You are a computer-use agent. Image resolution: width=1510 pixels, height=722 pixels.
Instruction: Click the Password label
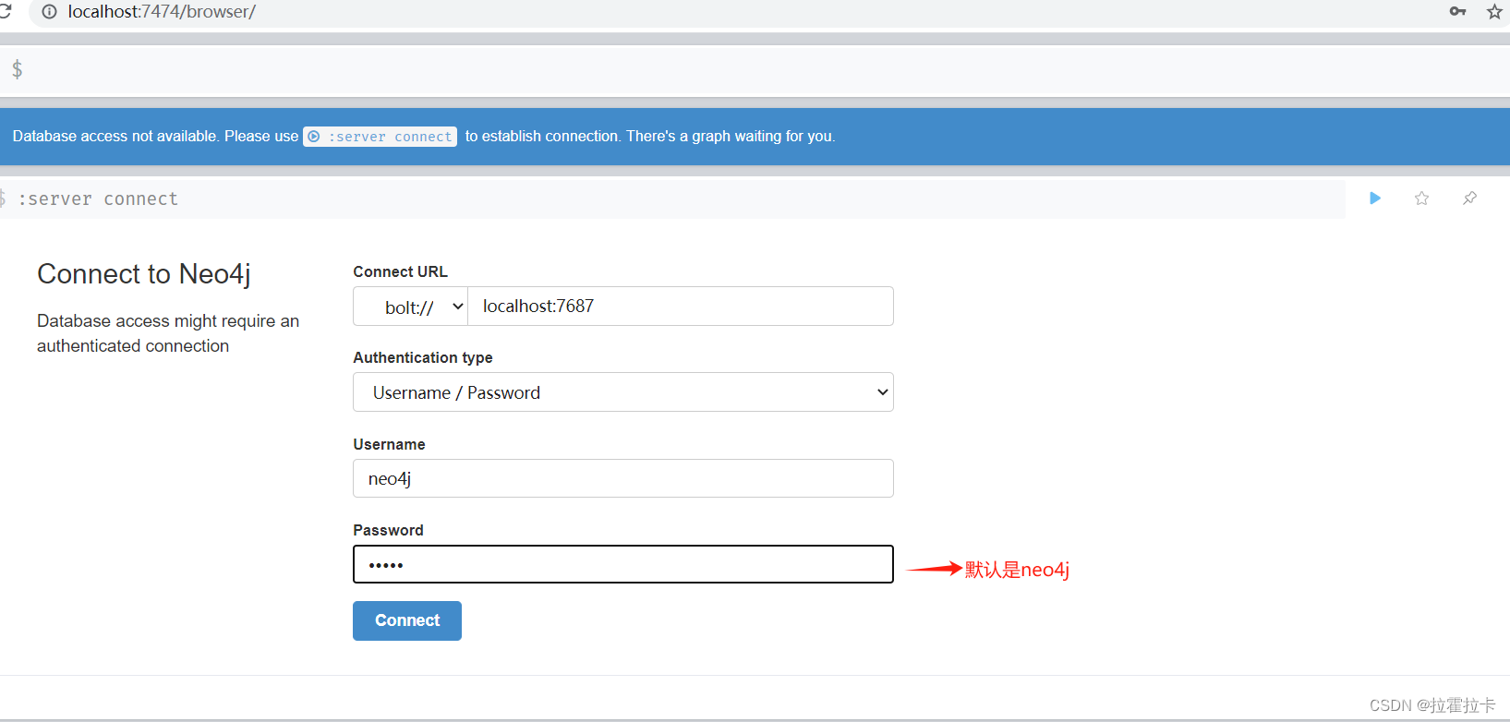coord(388,530)
